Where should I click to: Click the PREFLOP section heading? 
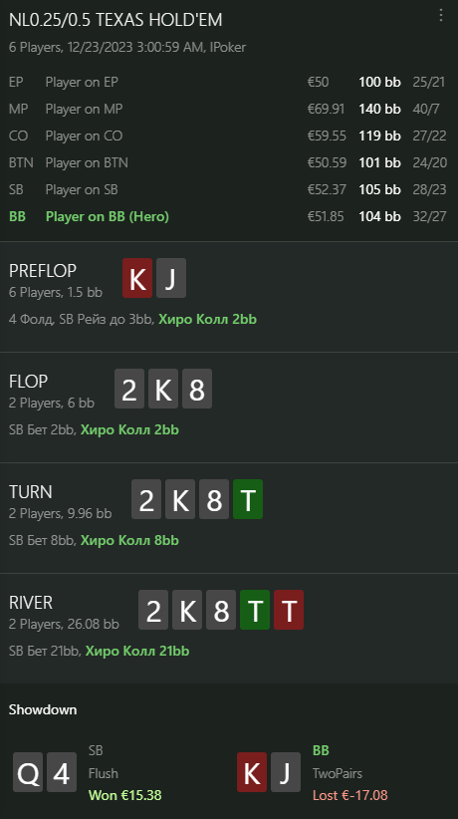click(43, 271)
